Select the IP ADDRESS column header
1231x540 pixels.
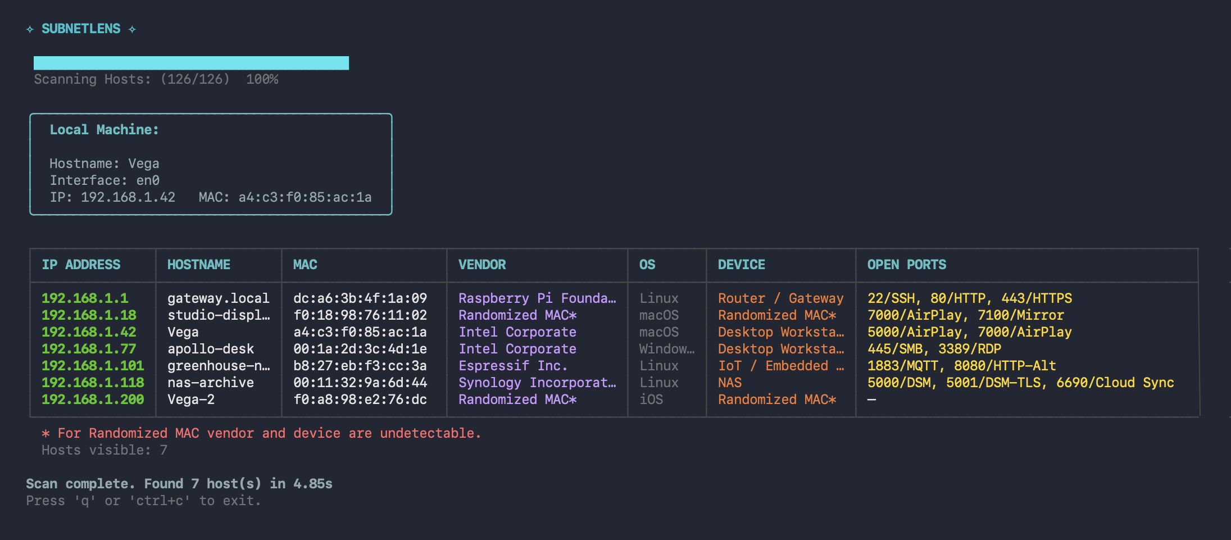pyautogui.click(x=81, y=265)
